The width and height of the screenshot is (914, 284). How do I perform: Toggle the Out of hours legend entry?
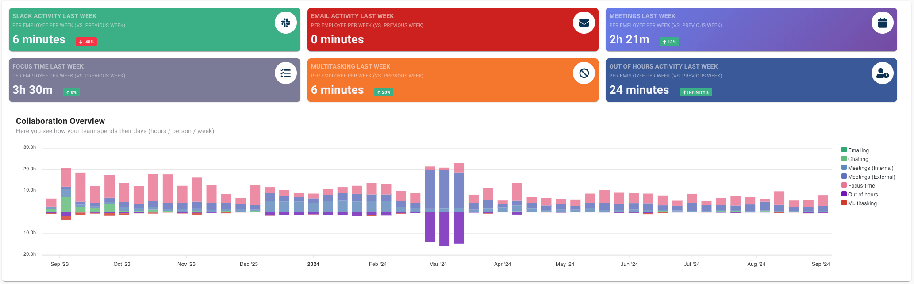click(x=862, y=195)
